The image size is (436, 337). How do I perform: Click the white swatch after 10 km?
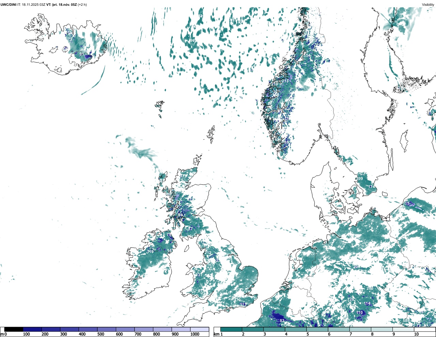click(x=425, y=330)
